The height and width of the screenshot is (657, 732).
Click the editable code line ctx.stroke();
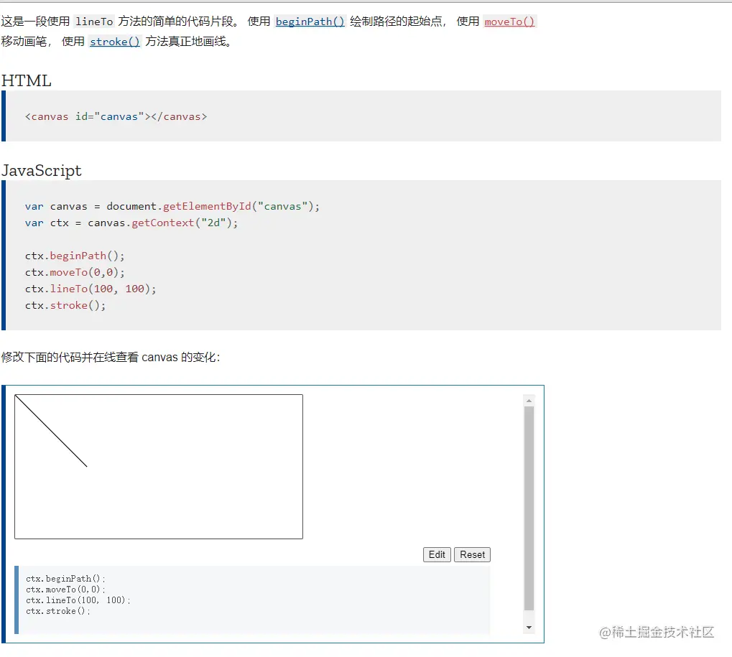tap(58, 611)
